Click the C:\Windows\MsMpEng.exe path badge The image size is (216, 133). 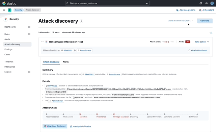(123, 95)
